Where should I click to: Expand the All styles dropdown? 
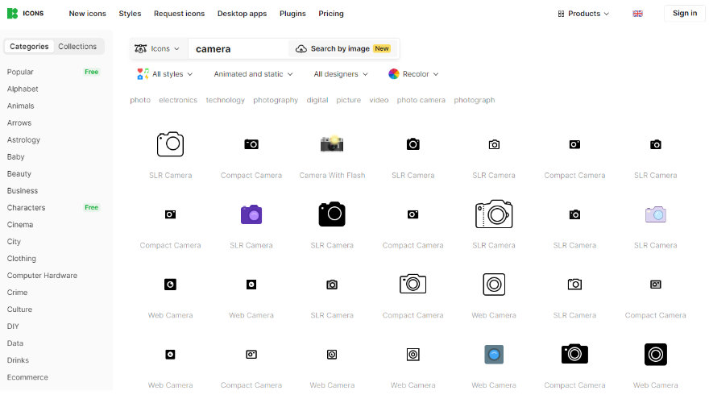tap(167, 74)
